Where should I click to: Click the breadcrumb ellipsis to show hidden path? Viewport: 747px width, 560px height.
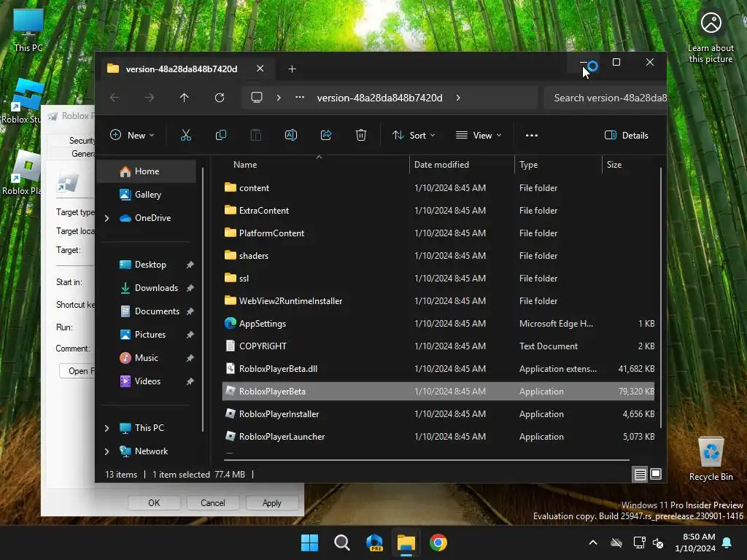point(300,98)
